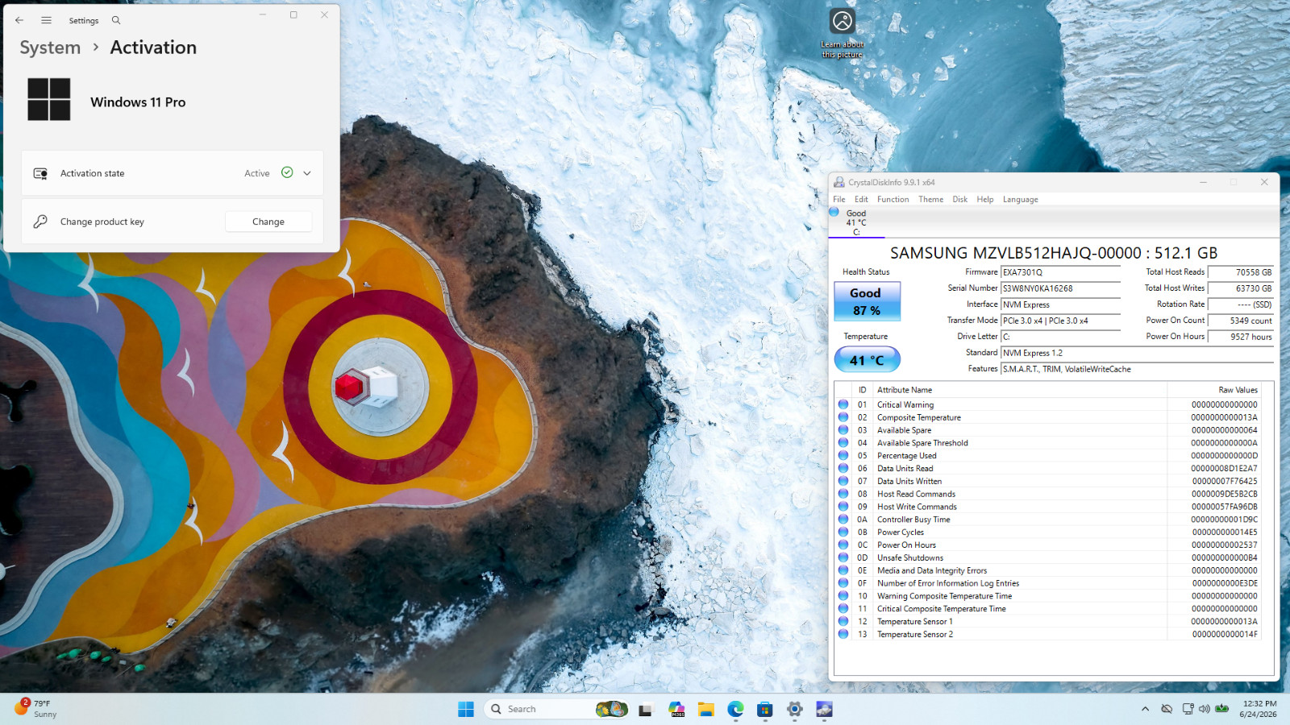Open Microsoft Edge from the taskbar
The height and width of the screenshot is (725, 1290).
tap(735, 709)
